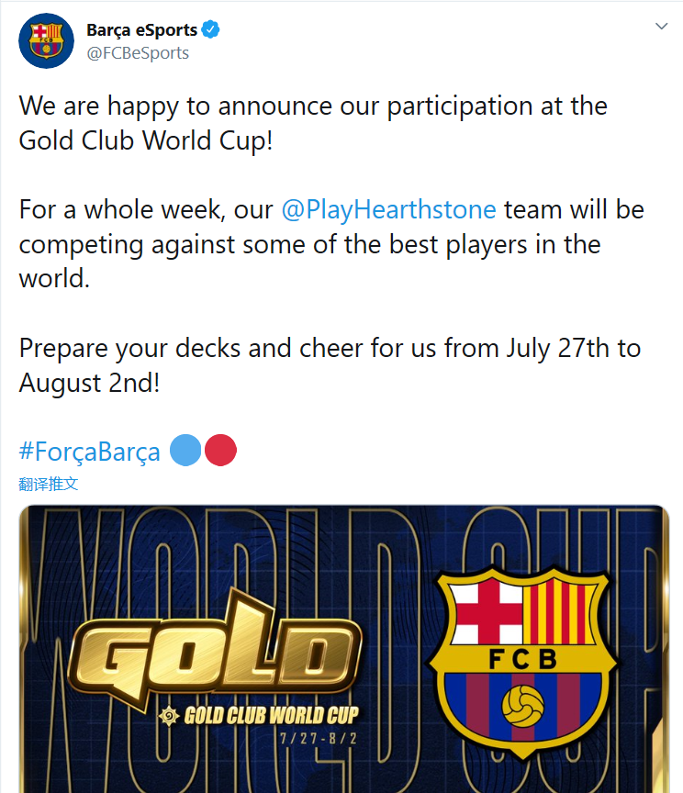The image size is (683, 793).
Task: Click the red circle emoji
Action: pyautogui.click(x=220, y=450)
